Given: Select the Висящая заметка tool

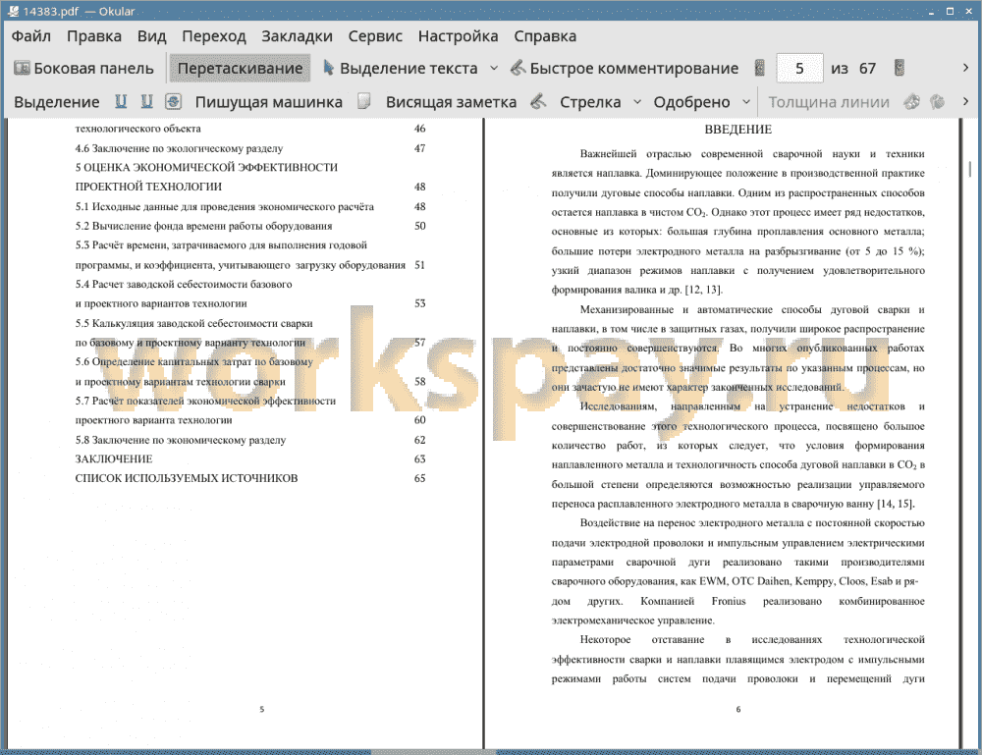Looking at the screenshot, I should [451, 102].
